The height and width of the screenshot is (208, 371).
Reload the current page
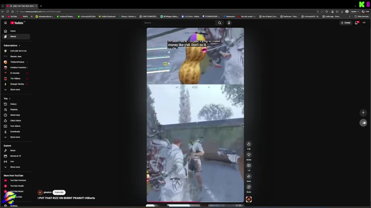tap(8, 12)
